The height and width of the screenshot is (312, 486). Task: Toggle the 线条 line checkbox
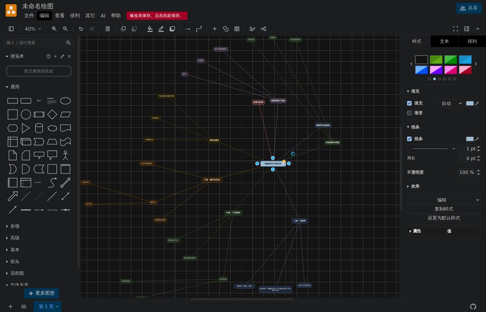click(409, 139)
